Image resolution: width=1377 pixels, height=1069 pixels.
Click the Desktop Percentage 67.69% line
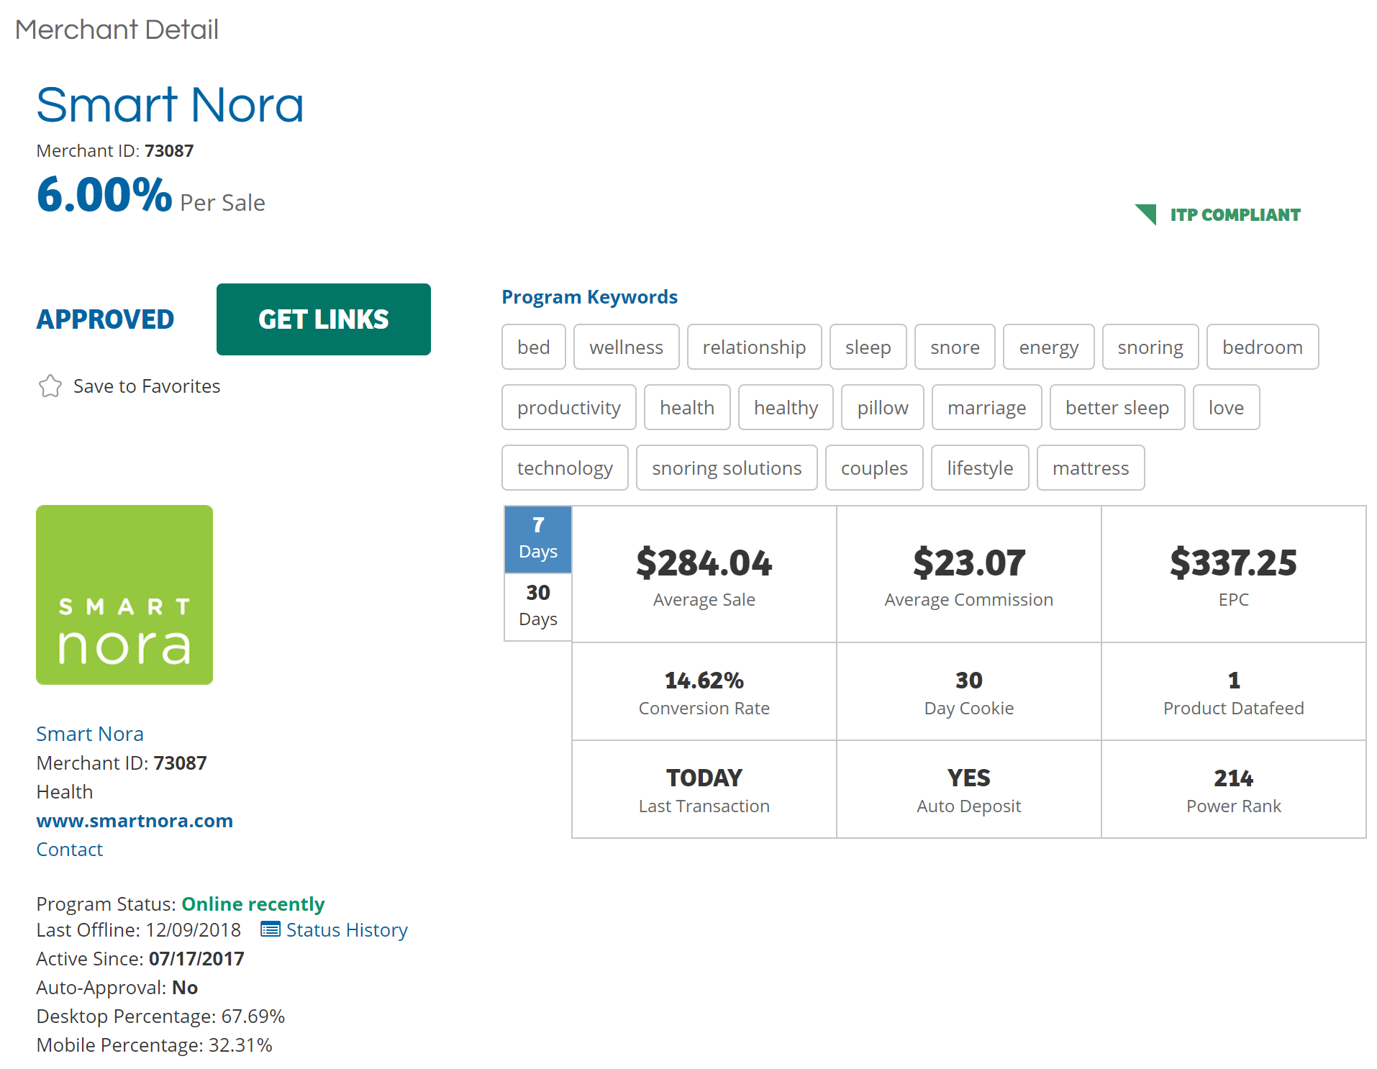pos(160,1016)
